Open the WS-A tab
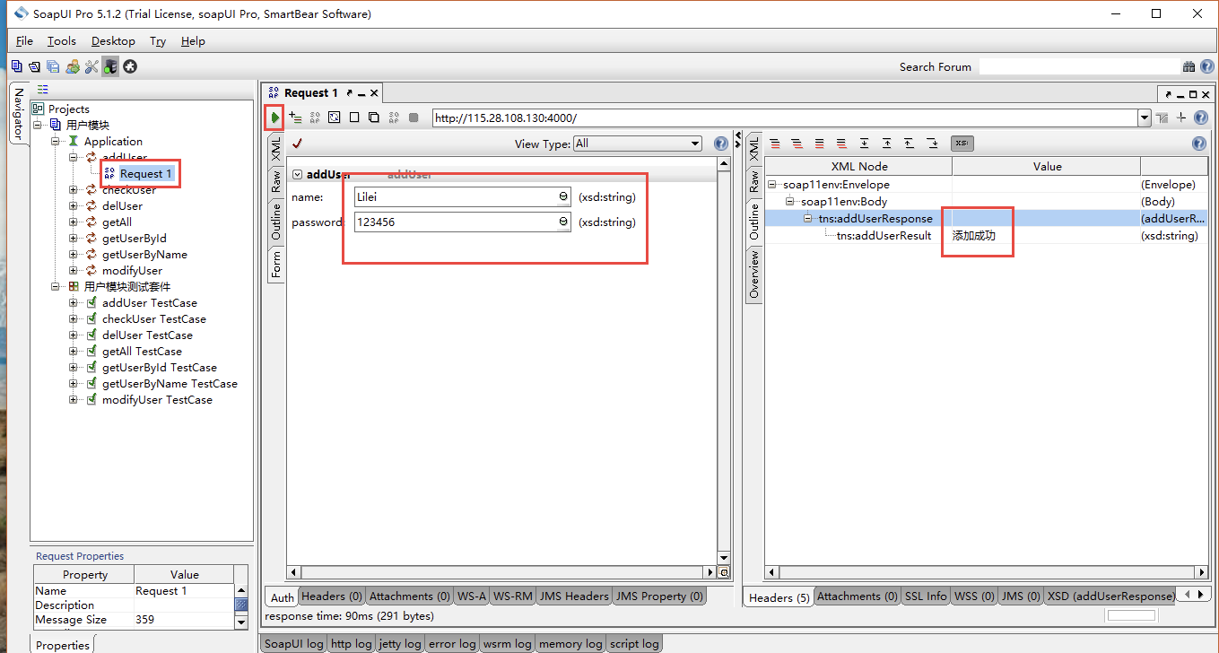The image size is (1219, 653). tap(471, 596)
